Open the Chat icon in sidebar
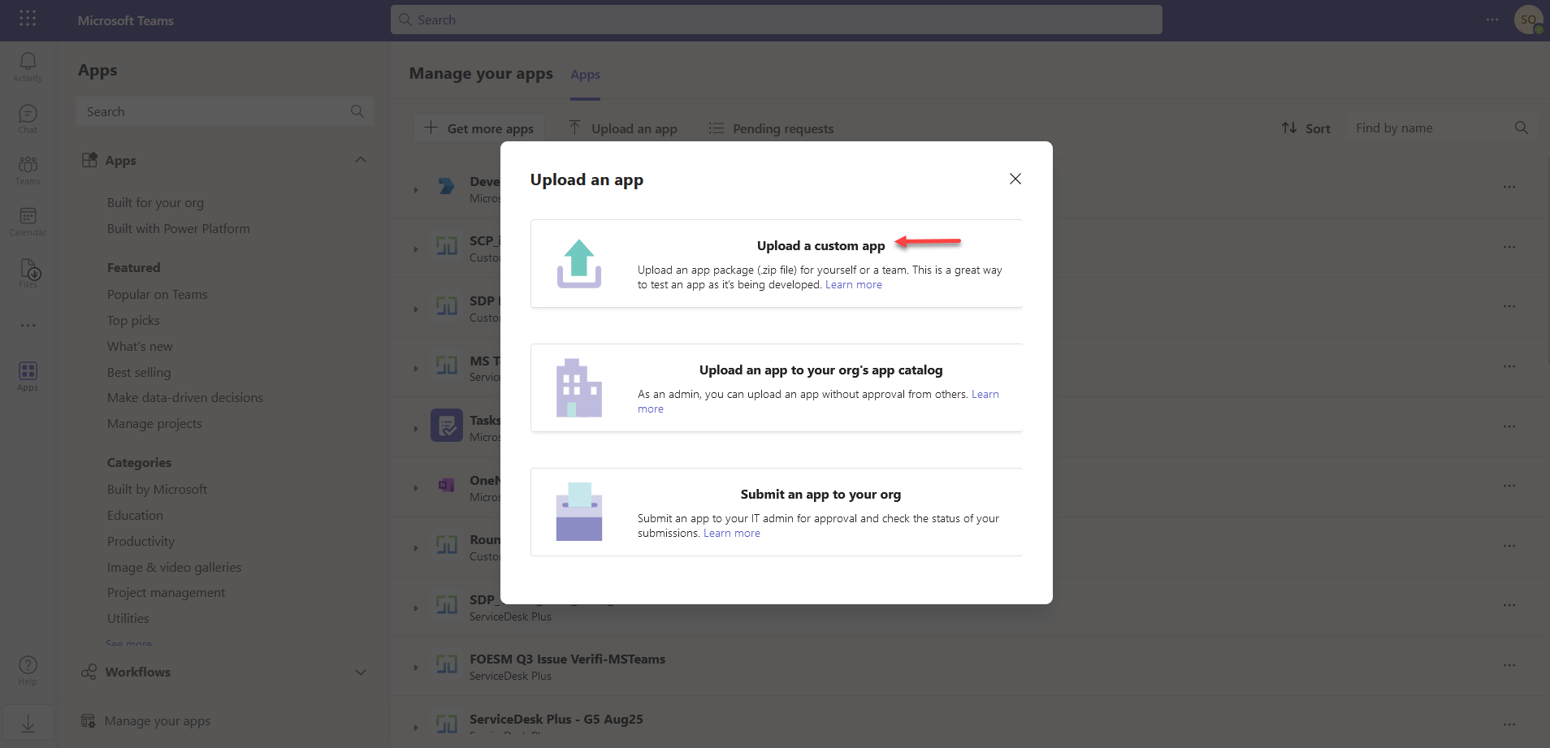Screen dimensions: 1550x748 click(x=28, y=118)
